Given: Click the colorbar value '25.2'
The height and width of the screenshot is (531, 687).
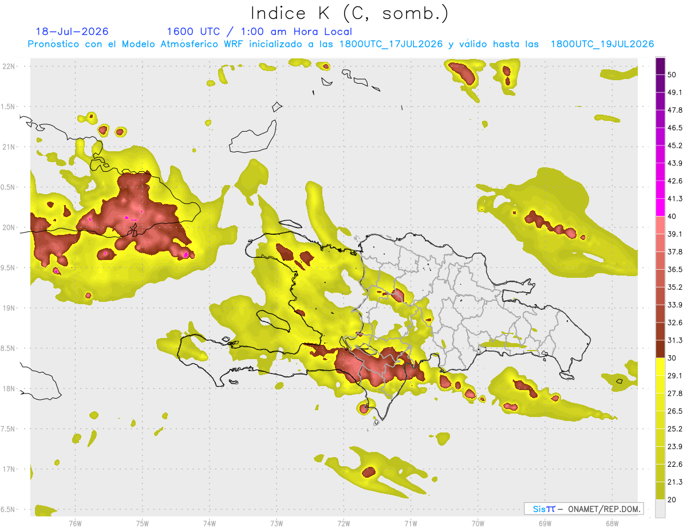Looking at the screenshot, I should coord(676,429).
